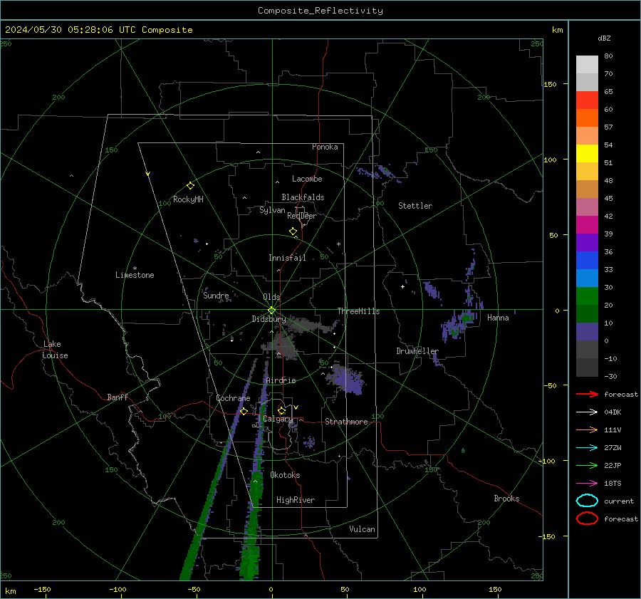Viewport: 641px width, 599px height.
Task: Click the Lake Louise label
Action: (55, 350)
